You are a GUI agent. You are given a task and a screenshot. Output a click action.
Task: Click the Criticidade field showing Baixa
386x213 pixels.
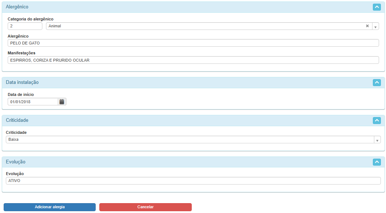pyautogui.click(x=190, y=140)
